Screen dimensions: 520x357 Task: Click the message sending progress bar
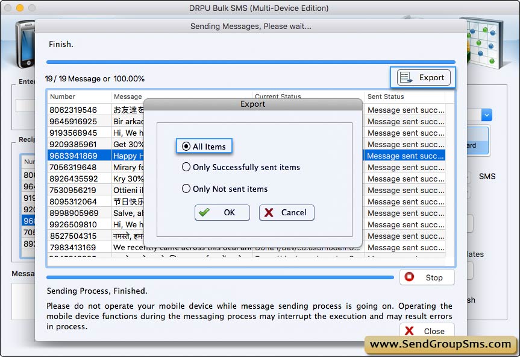point(251,62)
